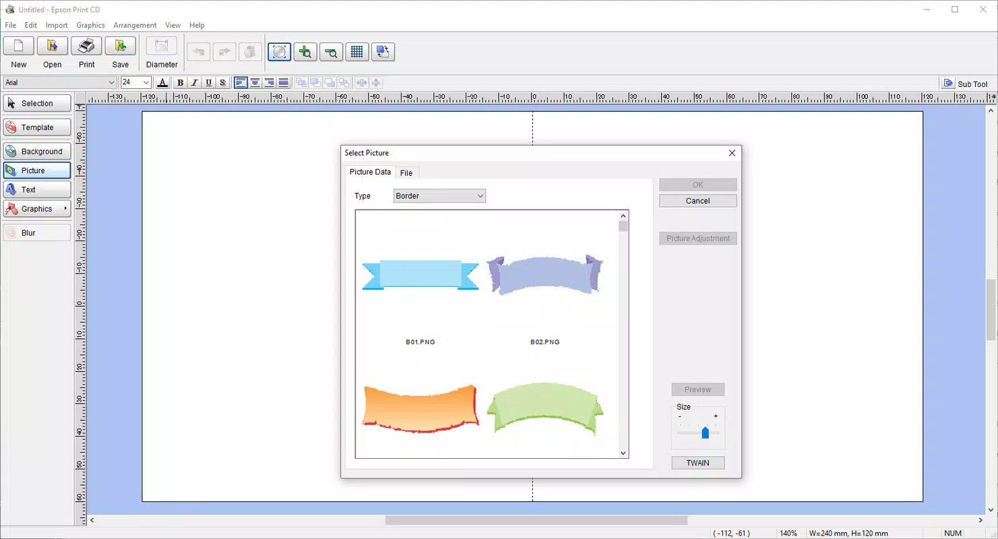Close the Select Picture dialog
This screenshot has width=998, height=539.
click(x=732, y=153)
